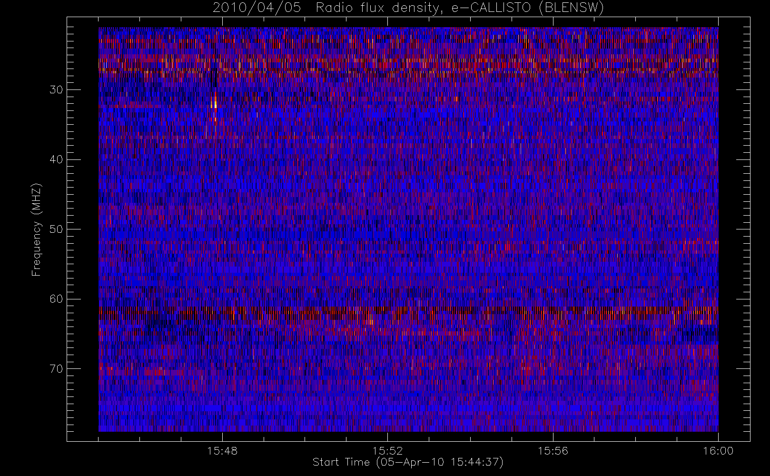Click the 'Start Time (05-Apr-10 15:44:37)' label
Screen dimensions: 770x476
pos(408,462)
